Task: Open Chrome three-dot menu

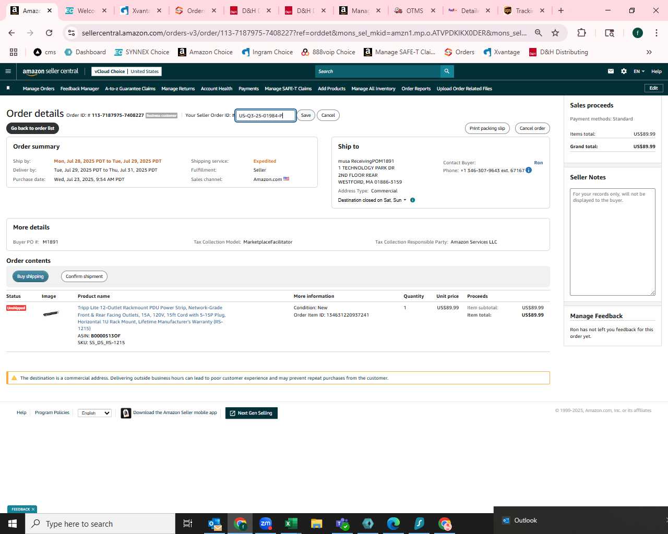Action: coord(656,33)
